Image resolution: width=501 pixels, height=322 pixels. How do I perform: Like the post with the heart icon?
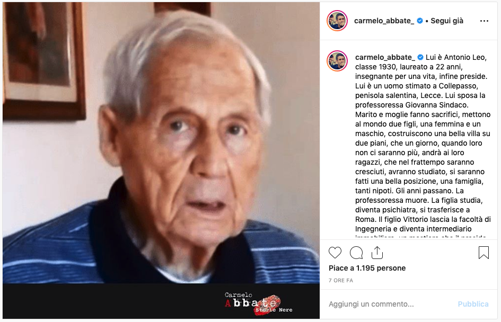coord(335,253)
